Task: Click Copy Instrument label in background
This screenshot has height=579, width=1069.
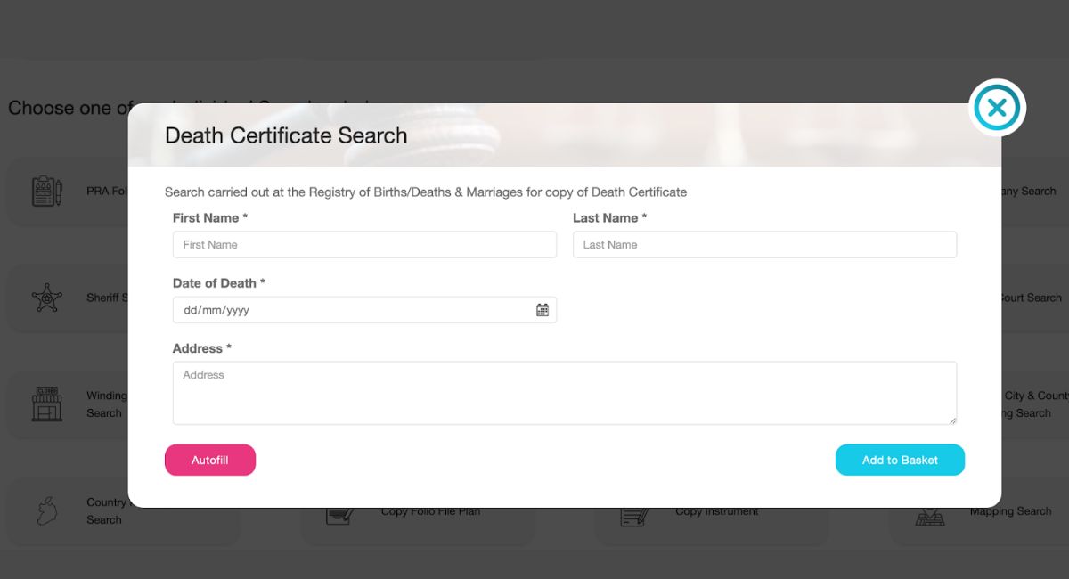Action: click(x=717, y=511)
